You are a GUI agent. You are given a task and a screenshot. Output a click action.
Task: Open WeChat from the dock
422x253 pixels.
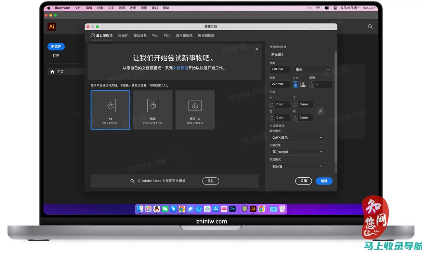(x=165, y=209)
